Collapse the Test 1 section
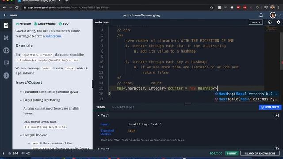Image resolution: width=283 pixels, height=159 pixels. [98, 115]
